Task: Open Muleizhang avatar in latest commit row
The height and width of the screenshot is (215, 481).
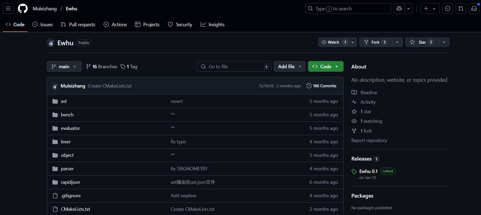Action: [55, 86]
